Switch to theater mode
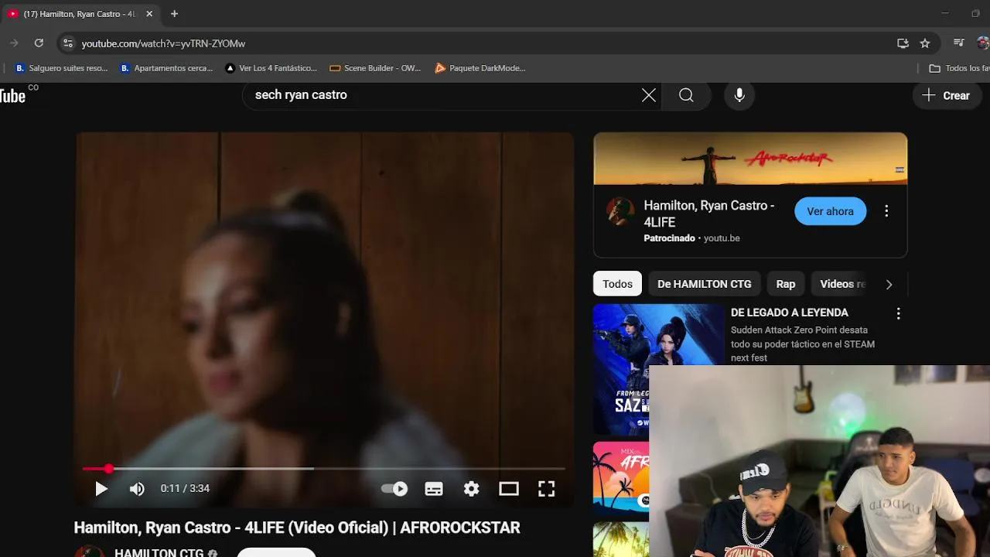 [508, 489]
